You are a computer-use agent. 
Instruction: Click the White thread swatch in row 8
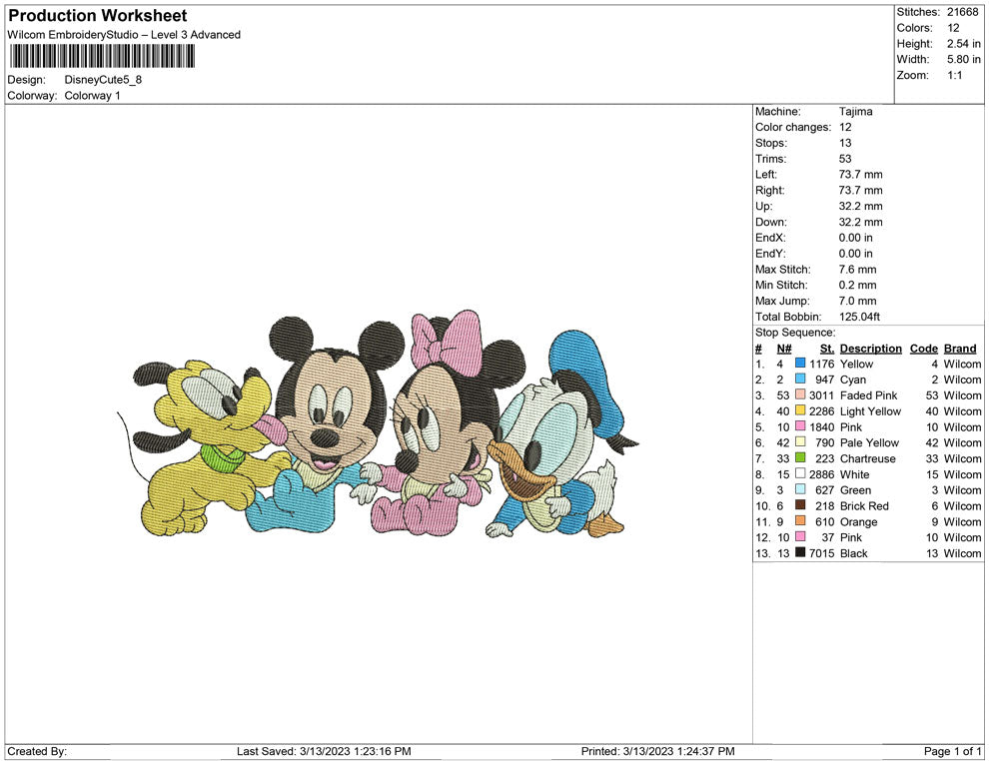(x=797, y=474)
